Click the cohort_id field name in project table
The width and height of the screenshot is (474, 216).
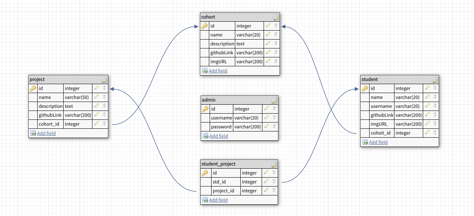pyautogui.click(x=49, y=124)
